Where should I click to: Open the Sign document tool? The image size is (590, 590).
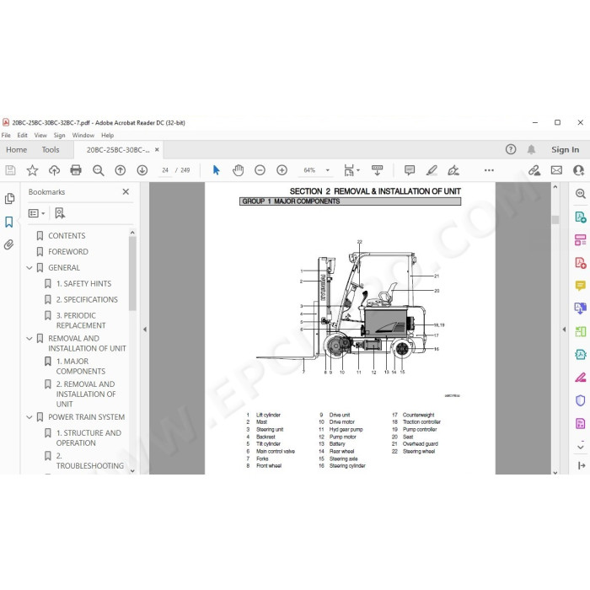click(x=453, y=170)
